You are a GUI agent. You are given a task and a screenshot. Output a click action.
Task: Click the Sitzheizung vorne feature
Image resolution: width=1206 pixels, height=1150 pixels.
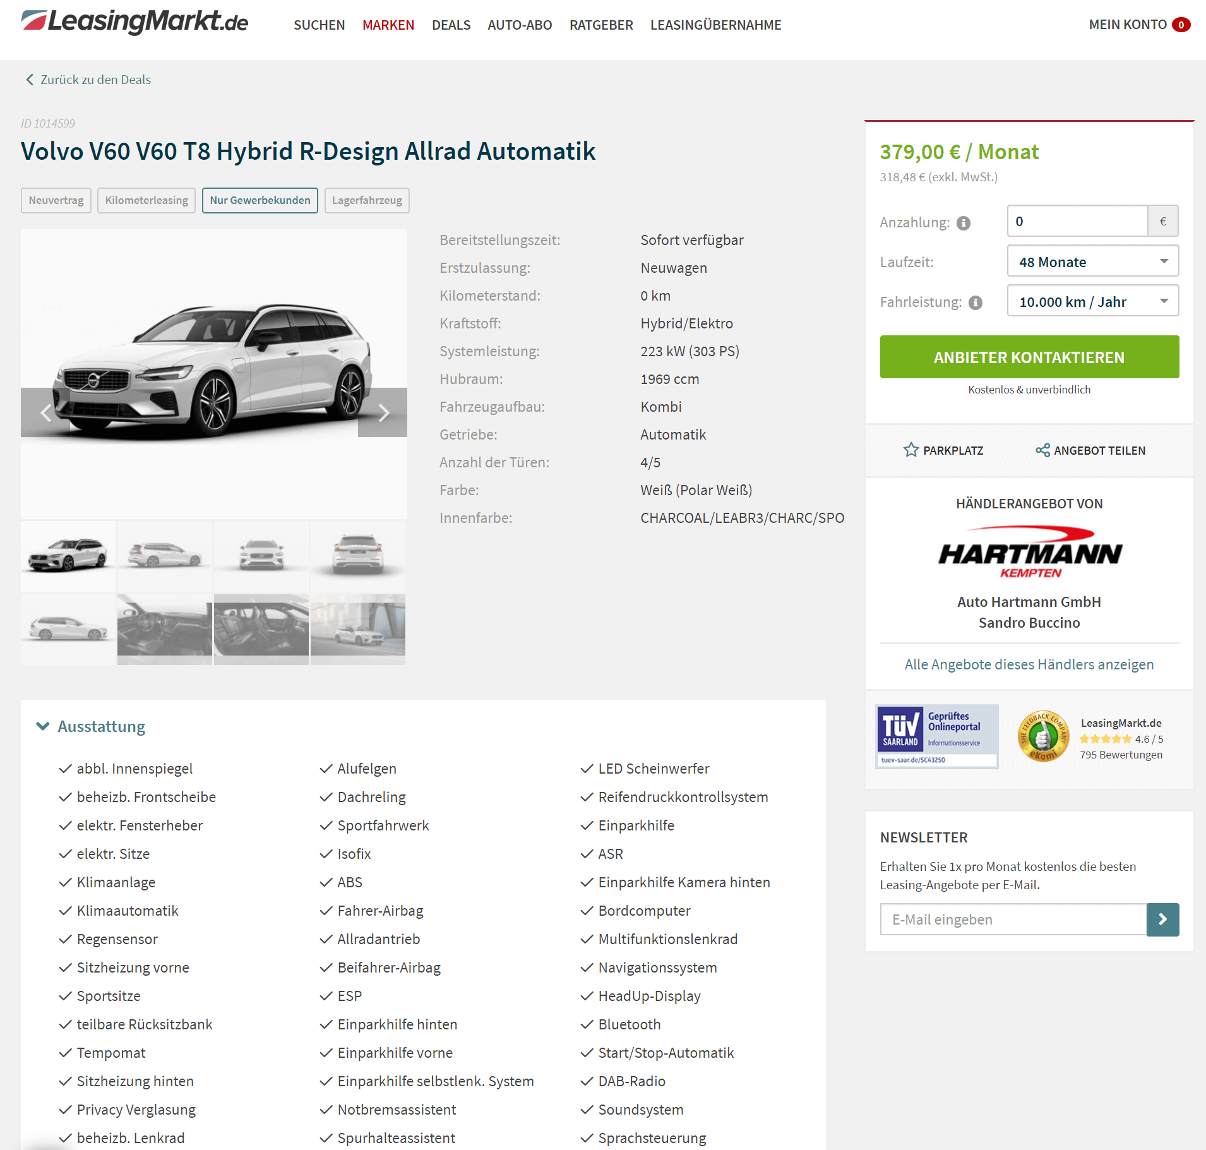tap(133, 967)
